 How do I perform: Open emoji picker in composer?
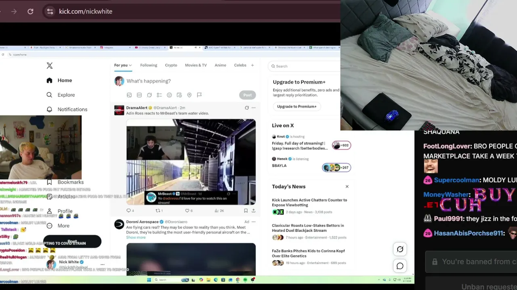pyautogui.click(x=169, y=95)
